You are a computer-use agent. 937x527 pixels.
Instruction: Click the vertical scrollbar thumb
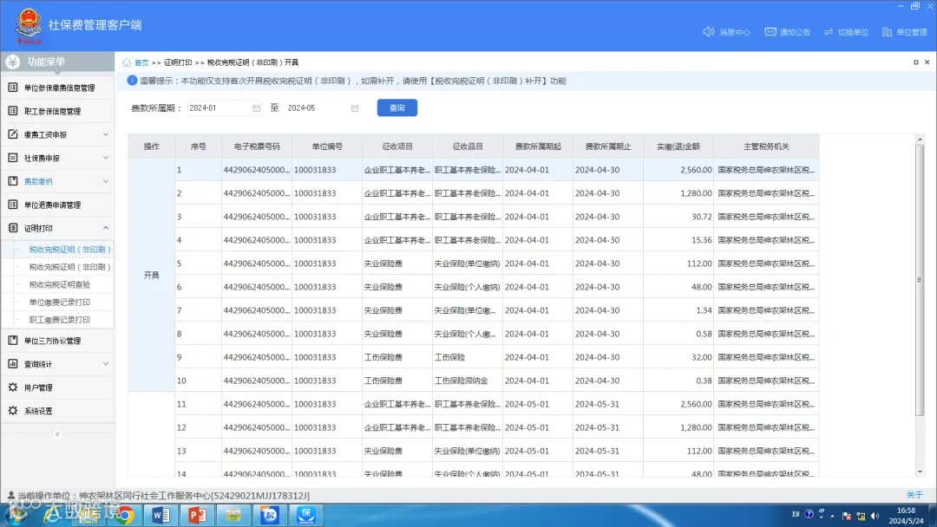(x=920, y=279)
